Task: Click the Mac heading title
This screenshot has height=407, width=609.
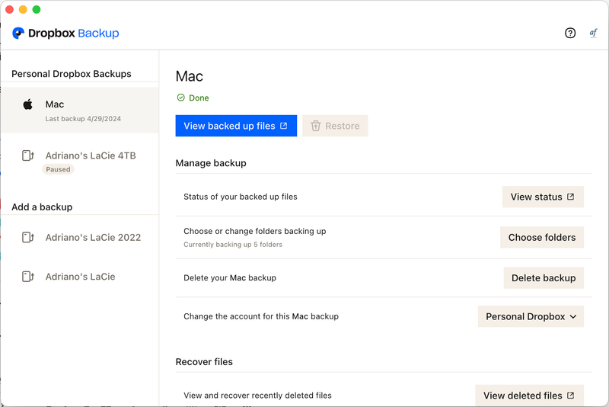Action: [x=190, y=76]
